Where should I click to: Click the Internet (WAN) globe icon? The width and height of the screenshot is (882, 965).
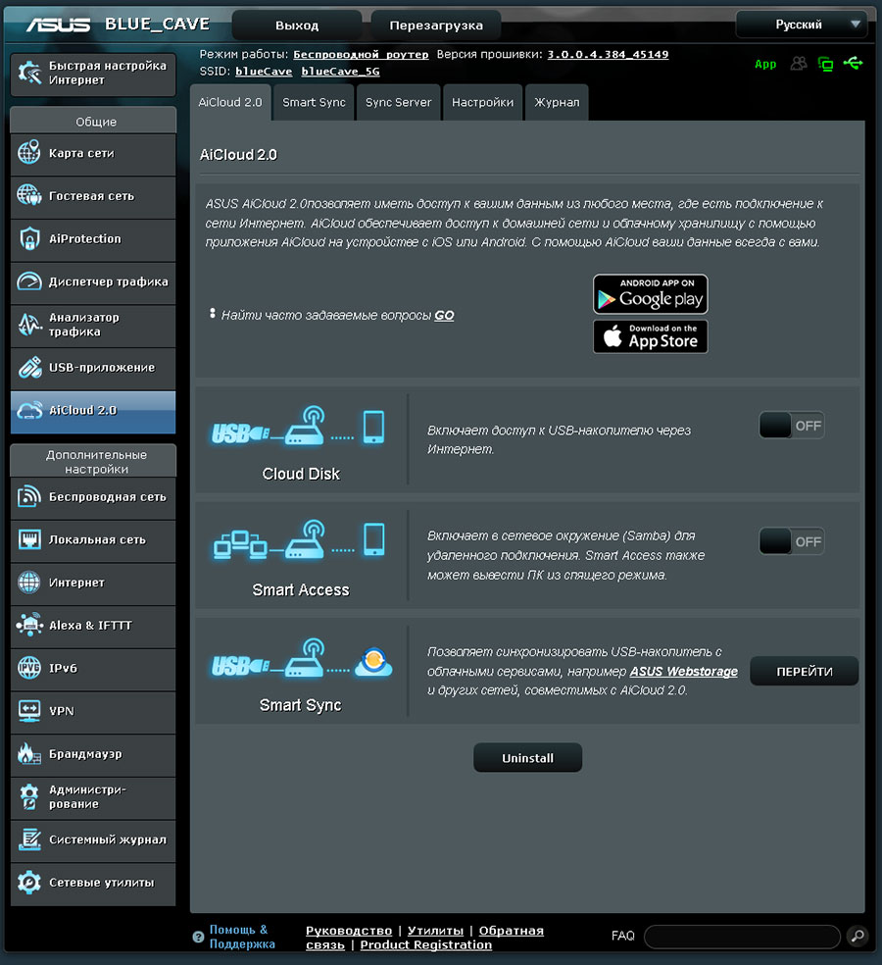click(x=28, y=583)
